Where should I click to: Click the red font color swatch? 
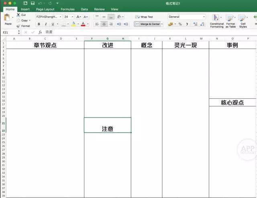[83, 24]
